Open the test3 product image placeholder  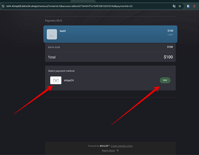[x=52, y=34]
